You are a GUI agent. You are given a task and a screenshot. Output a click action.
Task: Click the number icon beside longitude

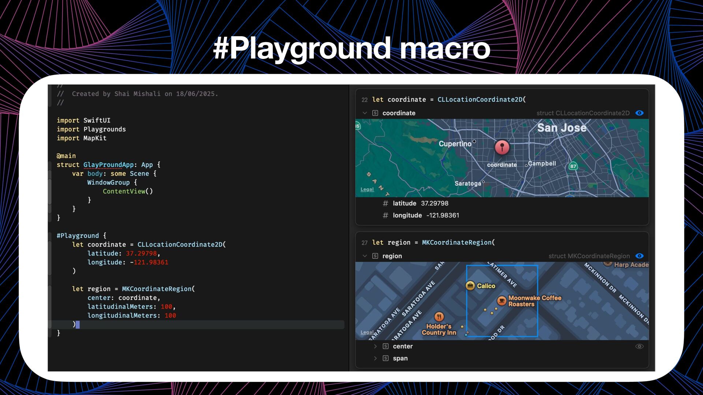385,215
